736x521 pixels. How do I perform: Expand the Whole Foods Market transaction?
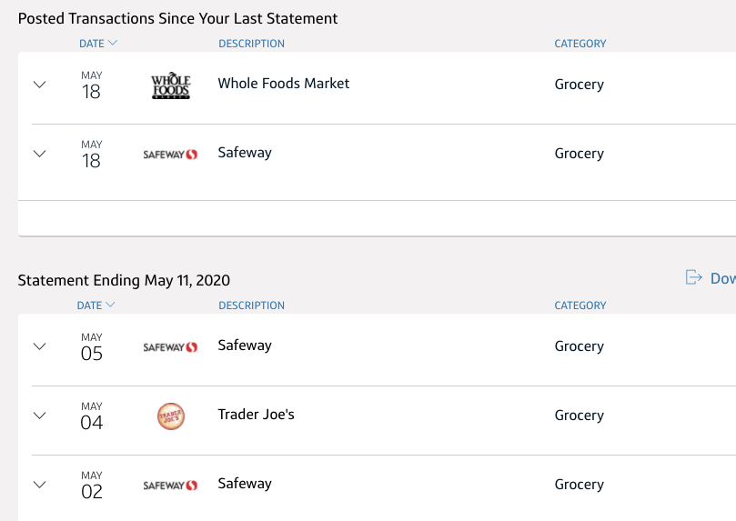39,85
